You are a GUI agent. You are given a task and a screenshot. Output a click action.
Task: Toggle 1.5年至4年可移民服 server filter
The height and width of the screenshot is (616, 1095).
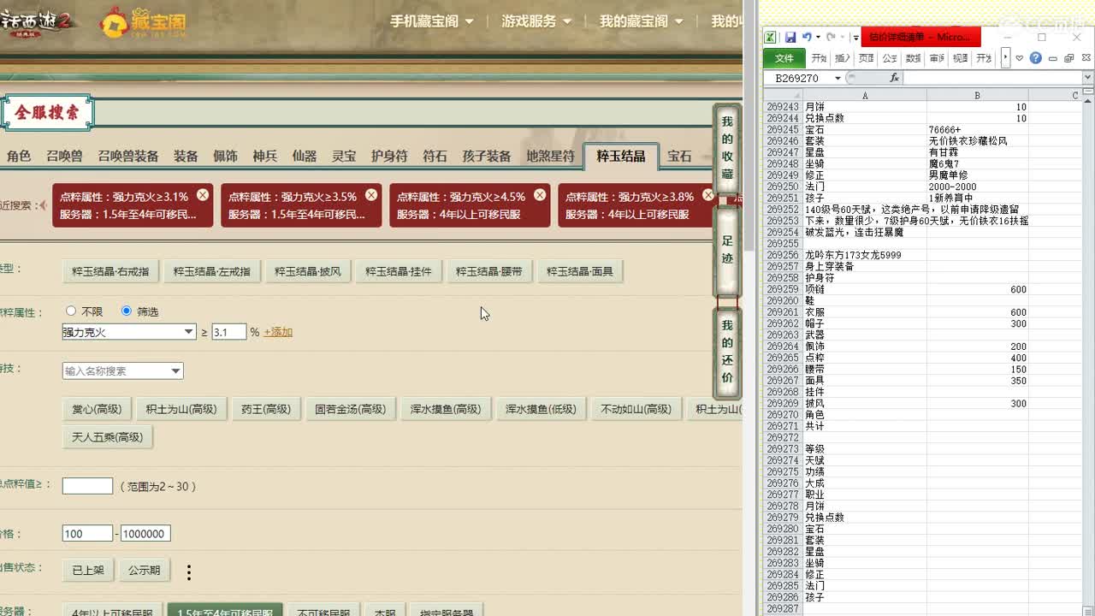point(225,611)
